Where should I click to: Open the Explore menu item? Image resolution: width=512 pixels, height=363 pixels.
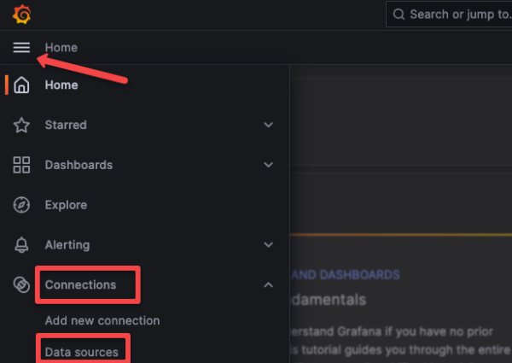coord(66,205)
